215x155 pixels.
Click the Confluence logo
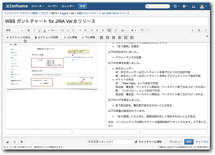pos(17,6)
